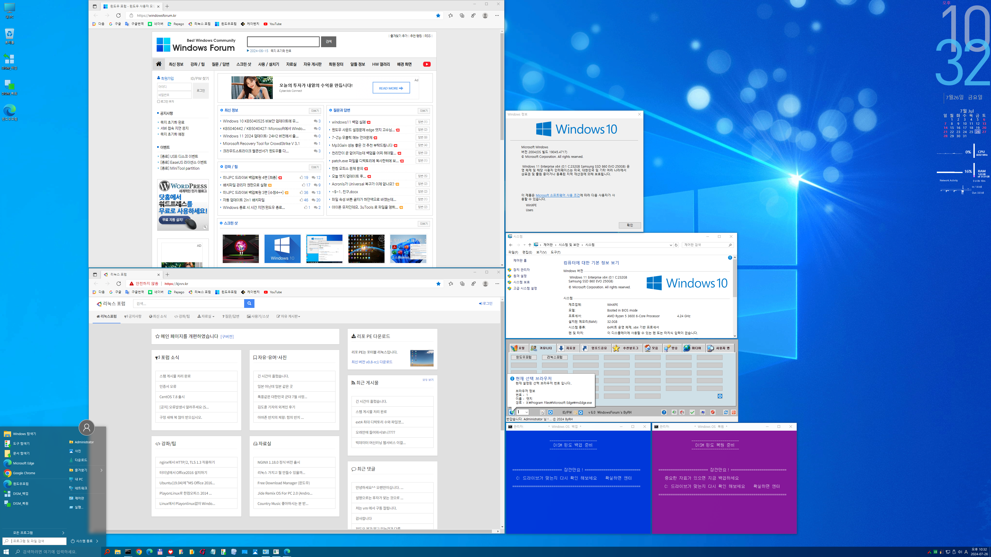Open address history dropdown in 시스템 window

(670, 245)
